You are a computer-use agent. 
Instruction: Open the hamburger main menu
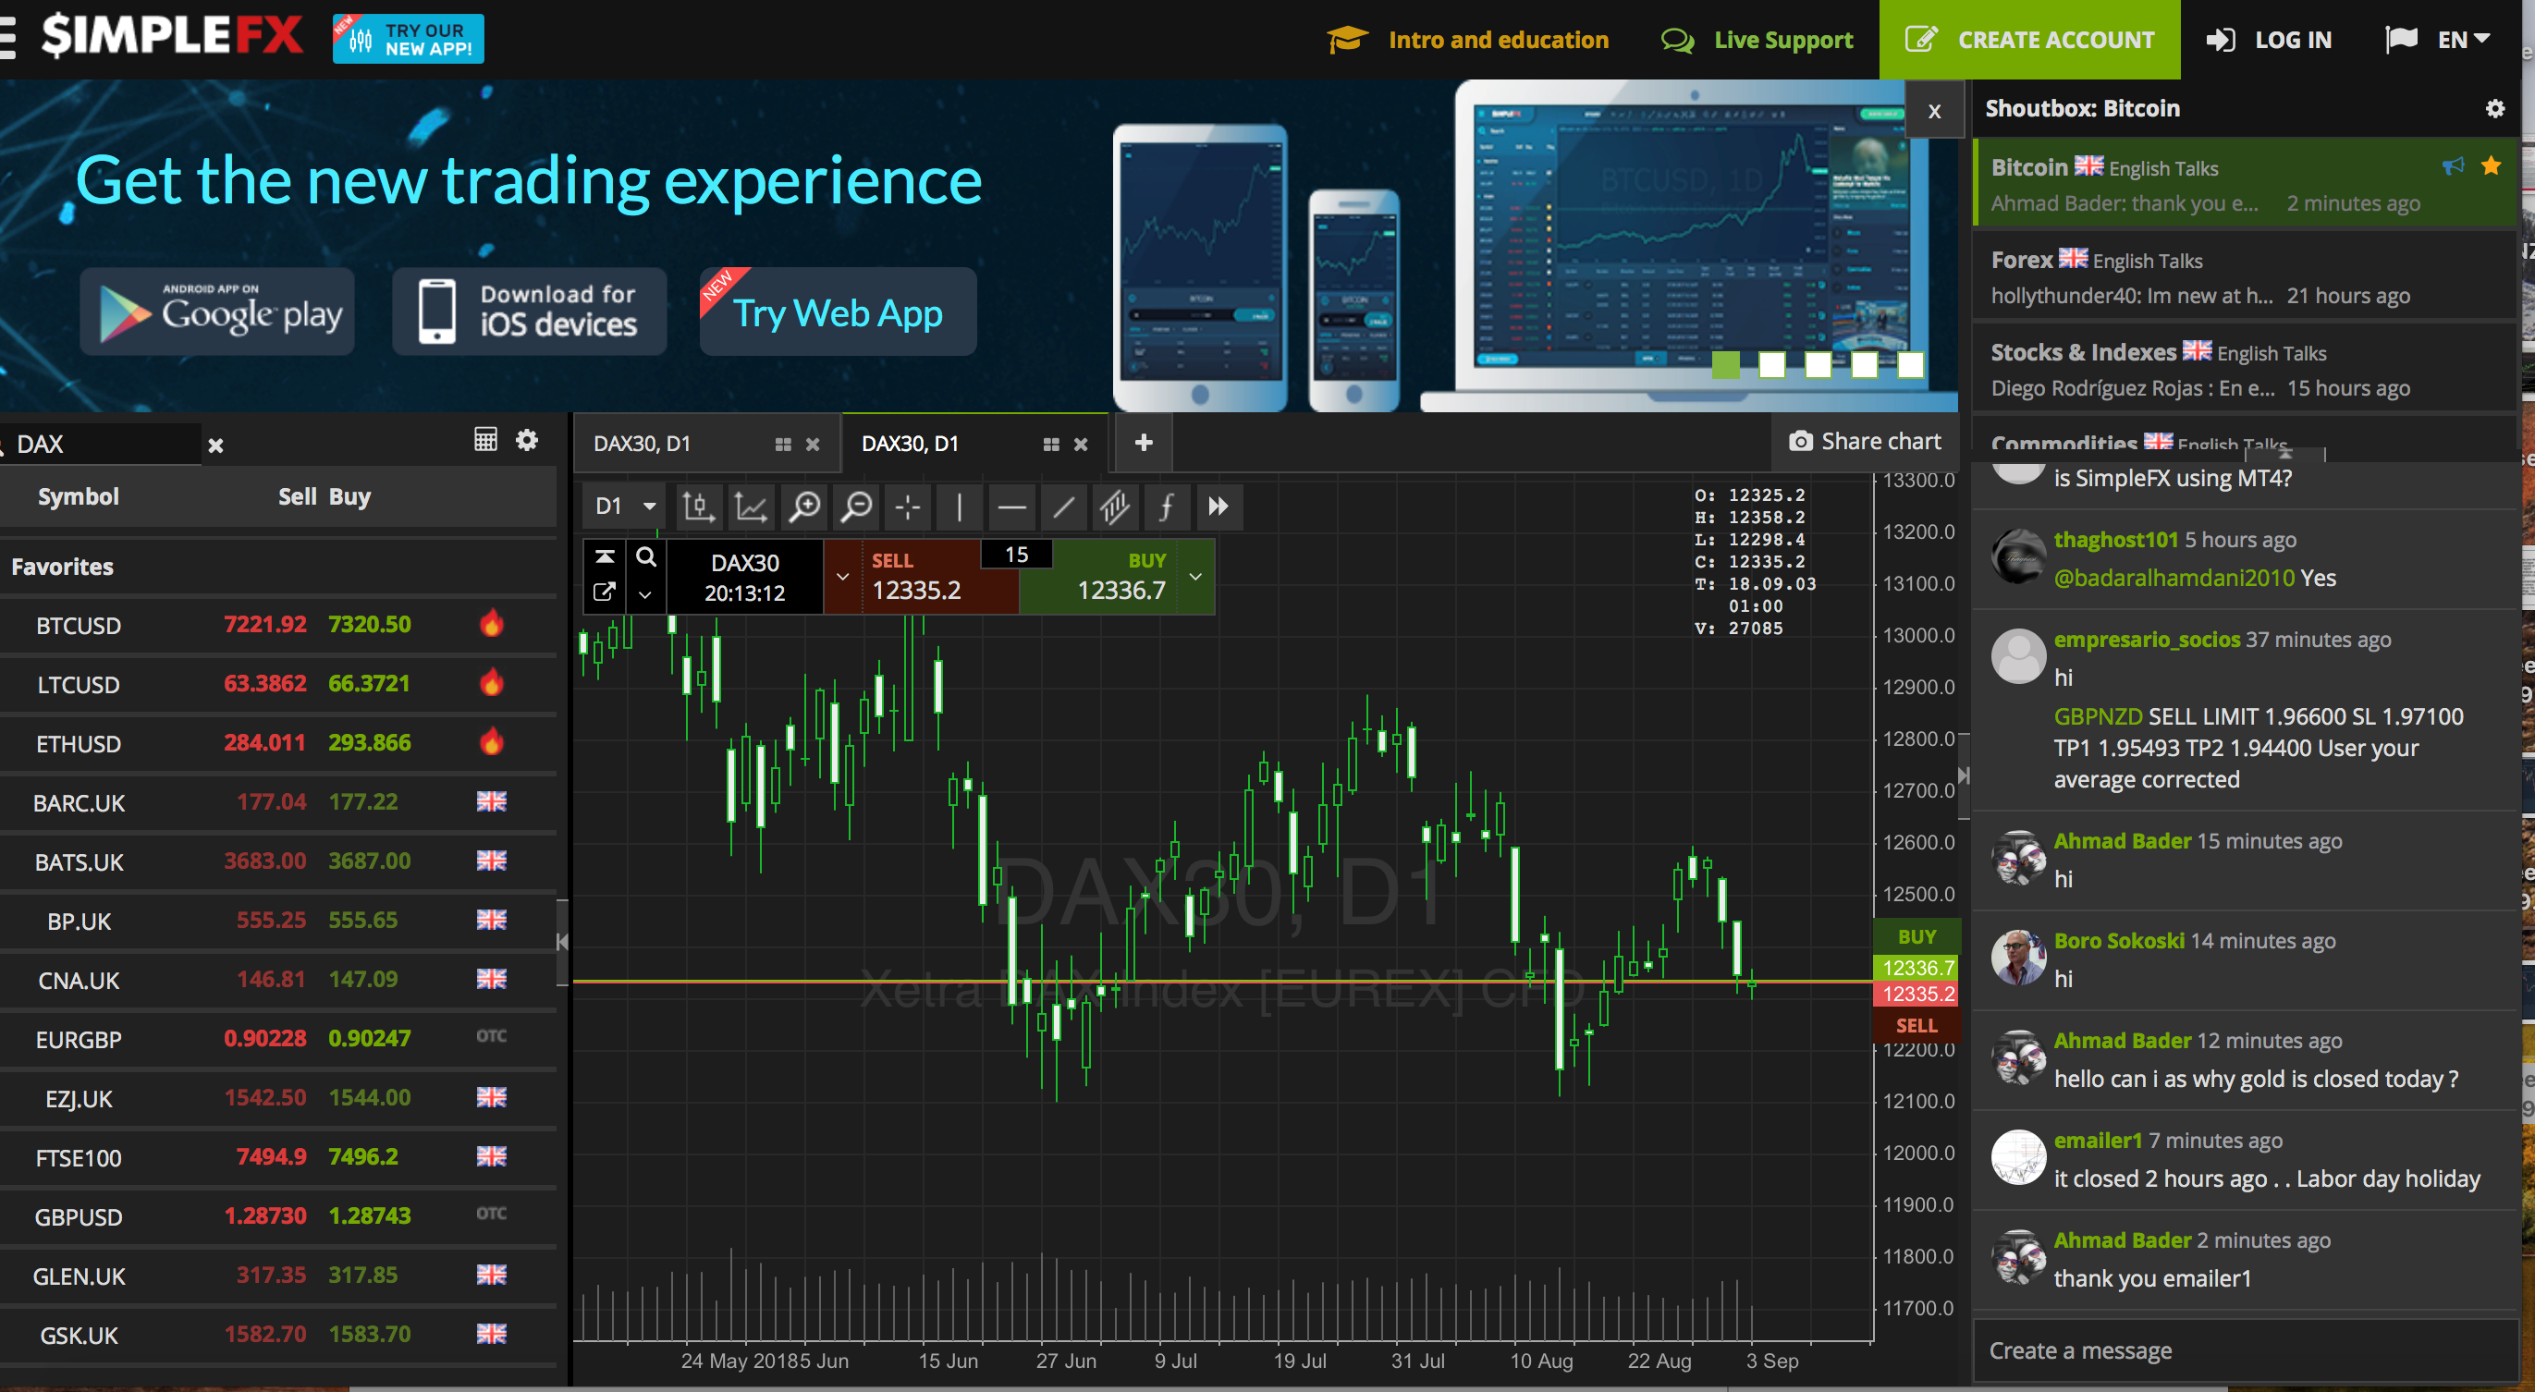pyautogui.click(x=9, y=40)
